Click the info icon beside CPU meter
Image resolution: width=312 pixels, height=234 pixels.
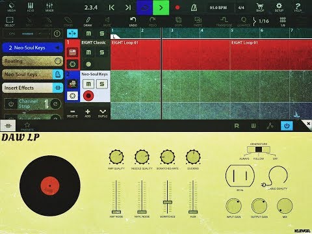click(57, 34)
